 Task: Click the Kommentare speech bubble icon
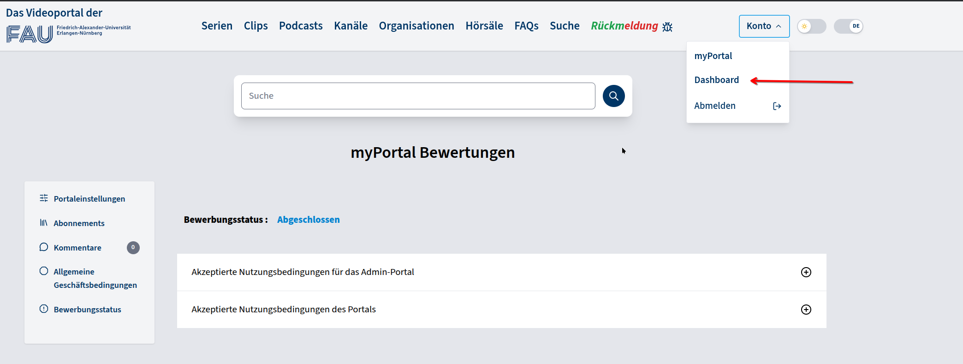click(x=44, y=247)
